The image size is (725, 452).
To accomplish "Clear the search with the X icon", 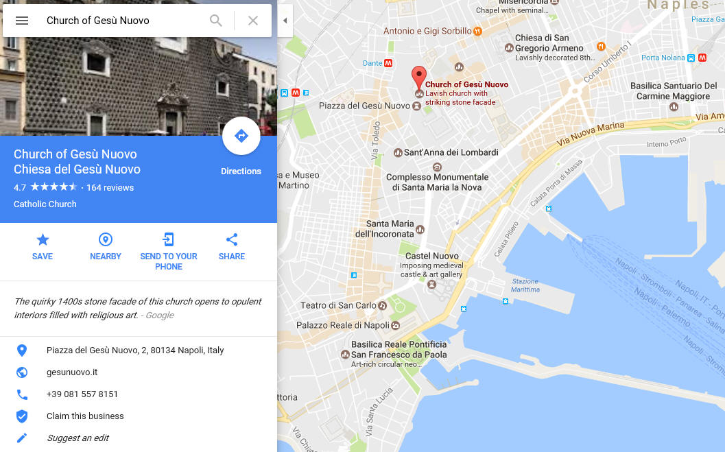I will [253, 21].
